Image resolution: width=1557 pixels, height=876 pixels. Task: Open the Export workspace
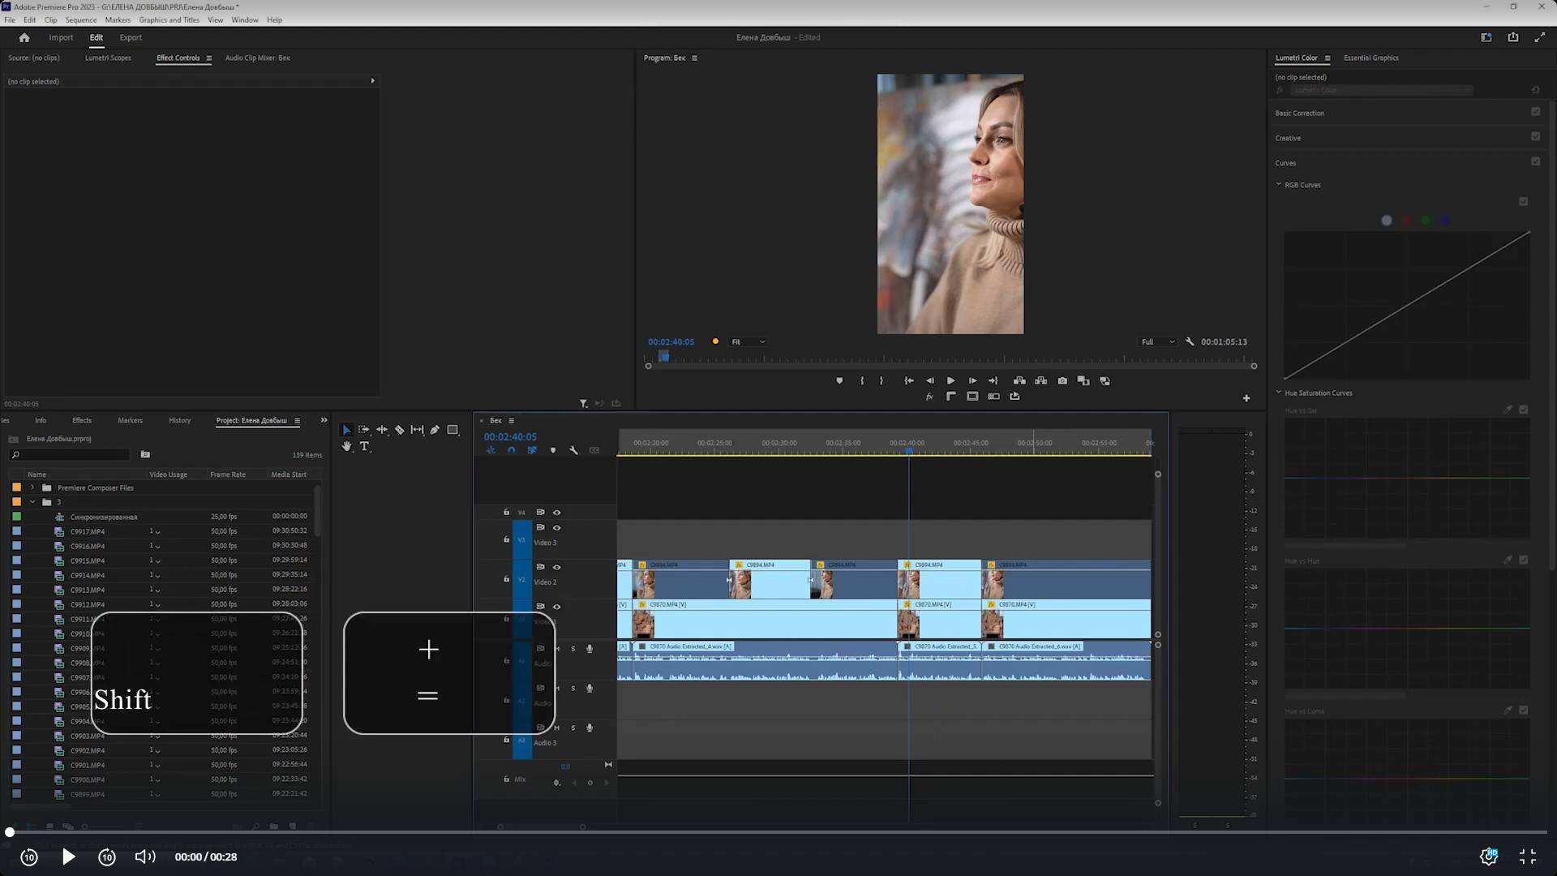coord(130,37)
